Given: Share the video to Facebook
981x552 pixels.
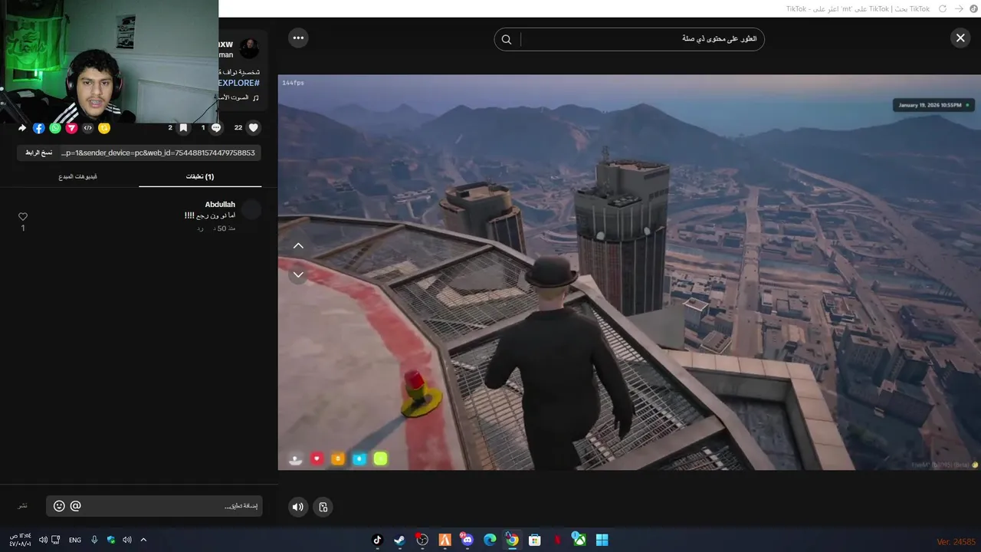Looking at the screenshot, I should pos(38,128).
